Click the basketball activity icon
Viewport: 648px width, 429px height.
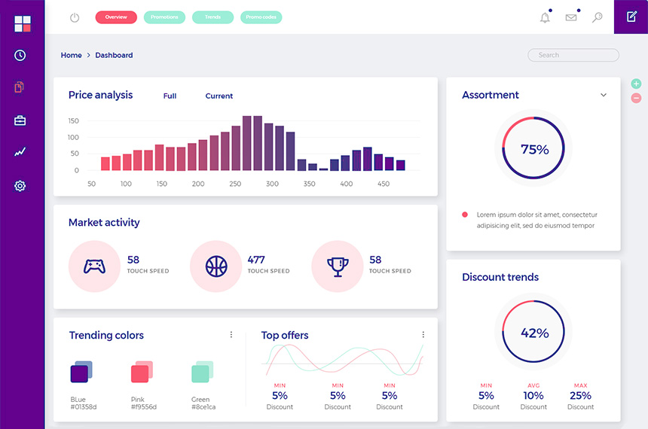point(216,266)
